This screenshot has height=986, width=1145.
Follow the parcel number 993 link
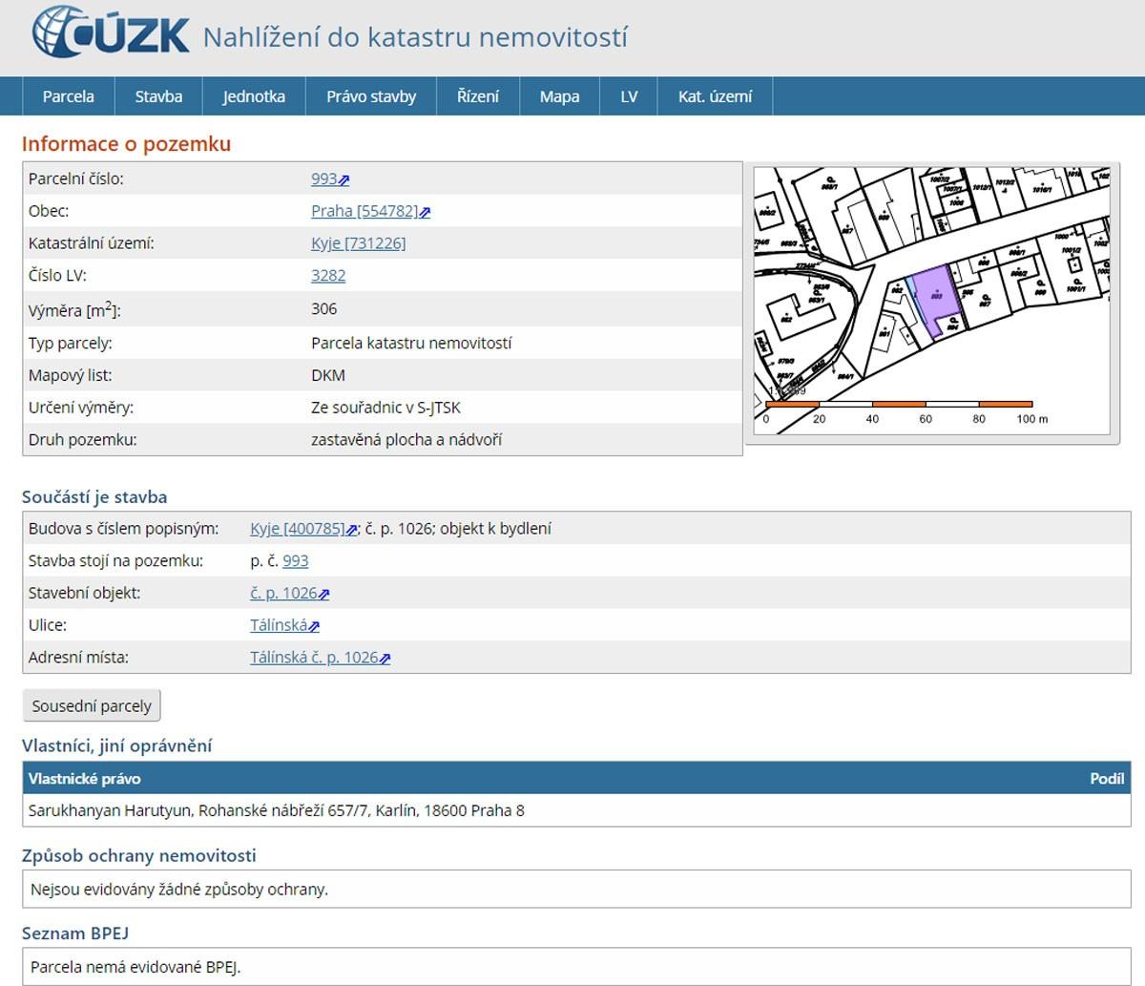(324, 178)
